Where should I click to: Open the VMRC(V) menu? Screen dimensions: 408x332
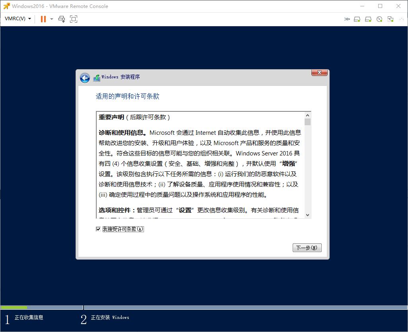point(18,19)
